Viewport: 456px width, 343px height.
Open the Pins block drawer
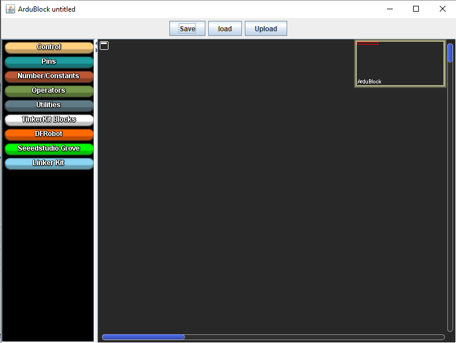click(49, 62)
